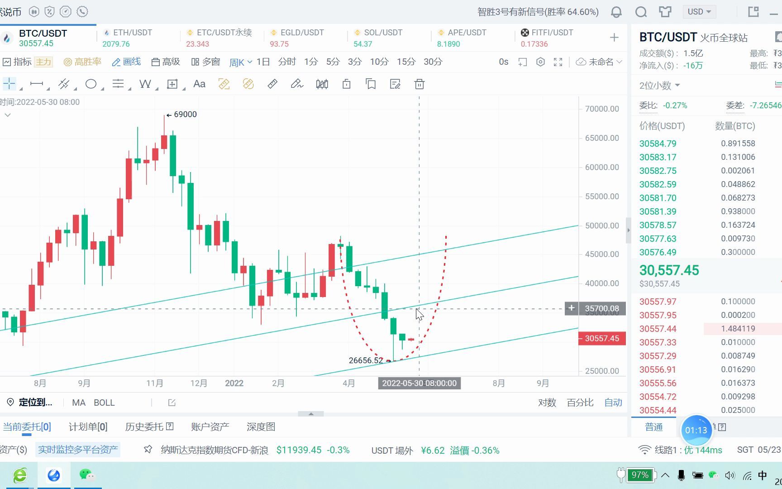Click the edit indicator icon next to BOLL
782x489 pixels.
[x=172, y=403]
